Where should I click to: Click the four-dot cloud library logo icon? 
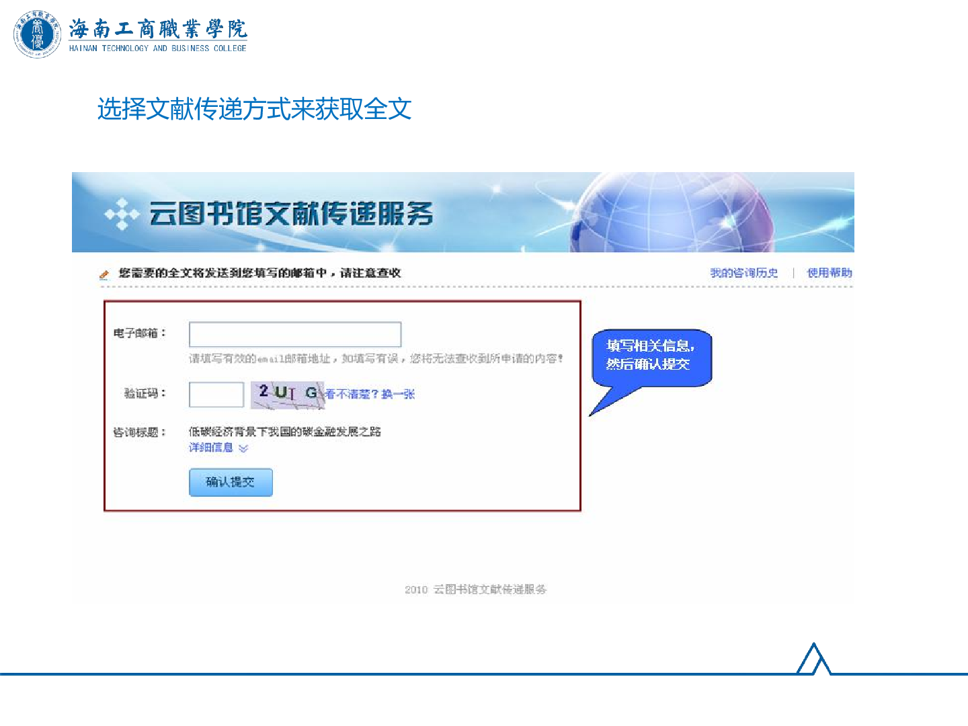point(122,214)
